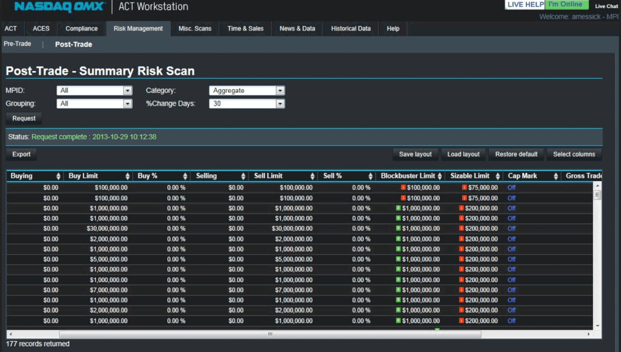Open LIVE HELP chat link
The image size is (621, 352).
[x=525, y=5]
